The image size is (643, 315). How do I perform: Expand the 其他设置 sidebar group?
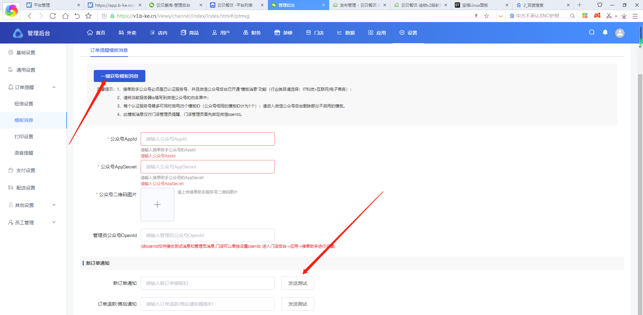[x=54, y=205]
